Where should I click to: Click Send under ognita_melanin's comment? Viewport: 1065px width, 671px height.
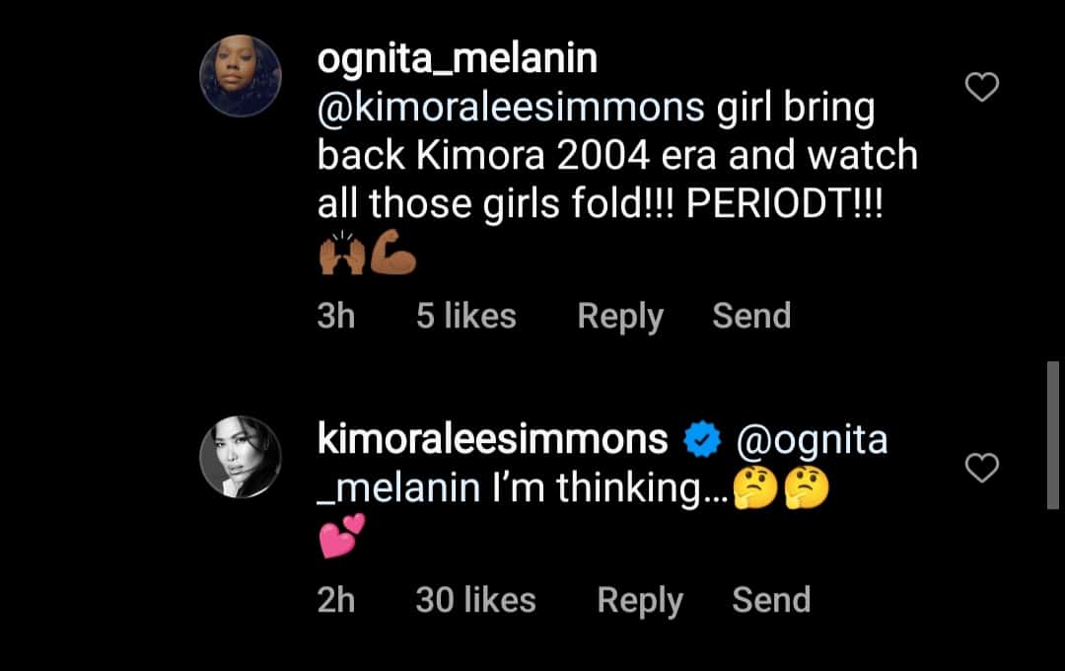[x=751, y=315]
